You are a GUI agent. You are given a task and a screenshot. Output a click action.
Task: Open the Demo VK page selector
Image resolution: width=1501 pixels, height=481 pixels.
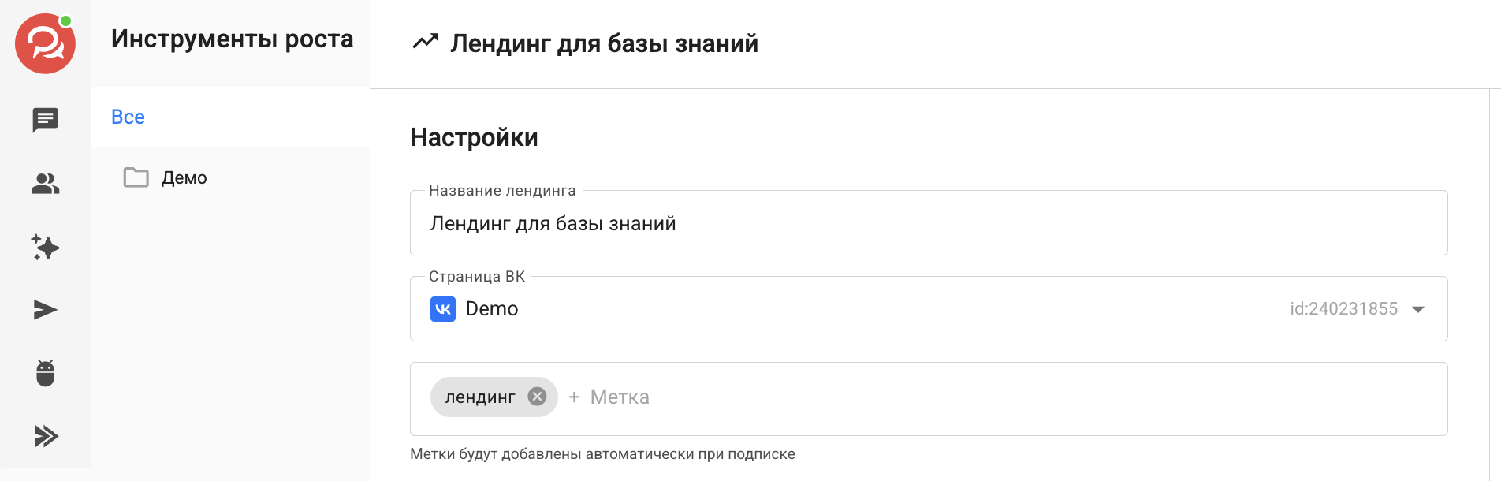[929, 309]
